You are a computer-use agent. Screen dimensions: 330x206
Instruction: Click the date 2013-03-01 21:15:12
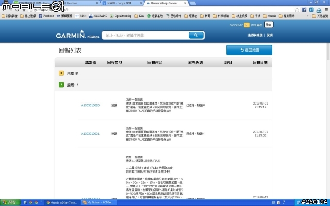260,105
